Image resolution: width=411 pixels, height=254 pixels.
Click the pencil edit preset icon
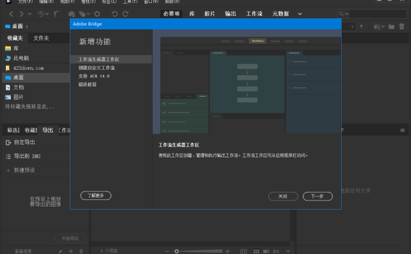[x=61, y=252]
